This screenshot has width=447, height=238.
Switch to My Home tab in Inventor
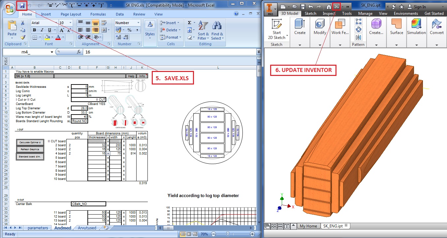click(x=308, y=226)
